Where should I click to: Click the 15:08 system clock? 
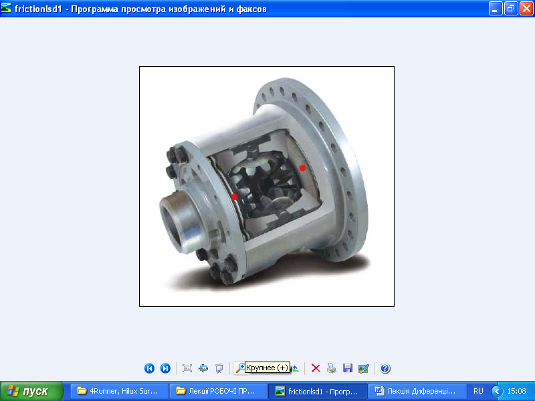pos(516,391)
